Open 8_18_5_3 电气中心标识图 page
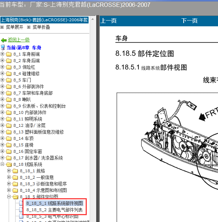The width and height of the screenshot is (218, 222). pos(52,216)
